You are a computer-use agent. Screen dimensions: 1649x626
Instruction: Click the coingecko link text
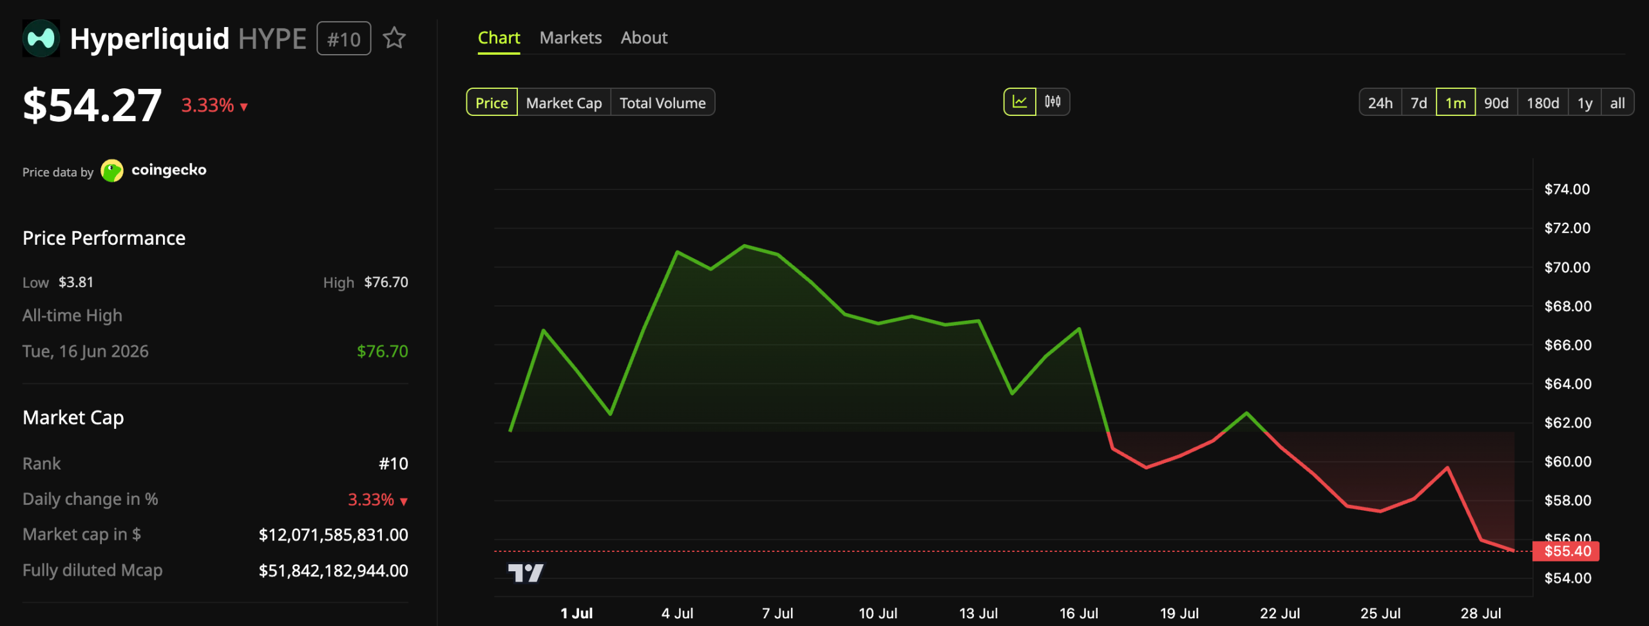[169, 170]
